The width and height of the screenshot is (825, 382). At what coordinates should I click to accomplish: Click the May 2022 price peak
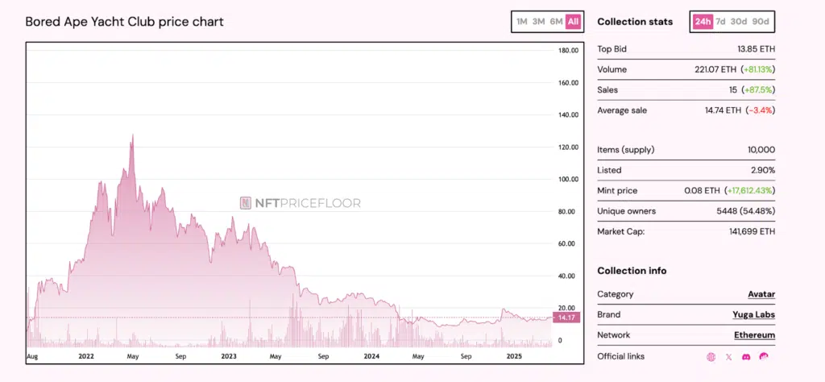click(x=132, y=136)
